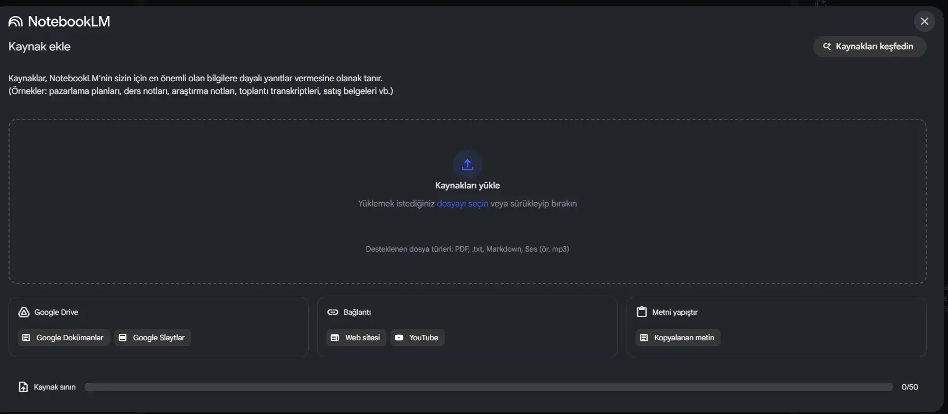This screenshot has height=414, width=948.
Task: Click the "dosyayı seçin" file link
Action: (462, 204)
